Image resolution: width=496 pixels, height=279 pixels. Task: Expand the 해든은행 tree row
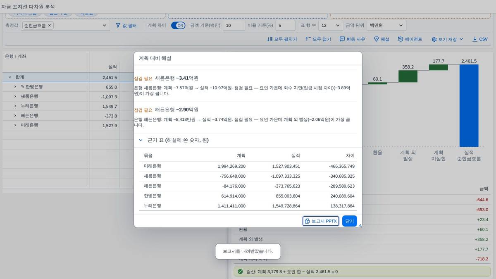15,116
